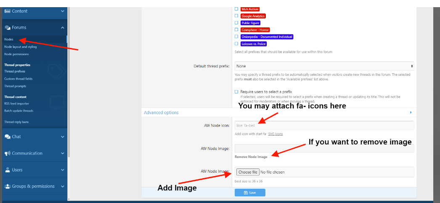The image size is (440, 203).
Task: Open the Default thread prefix dropdown
Action: 324,66
